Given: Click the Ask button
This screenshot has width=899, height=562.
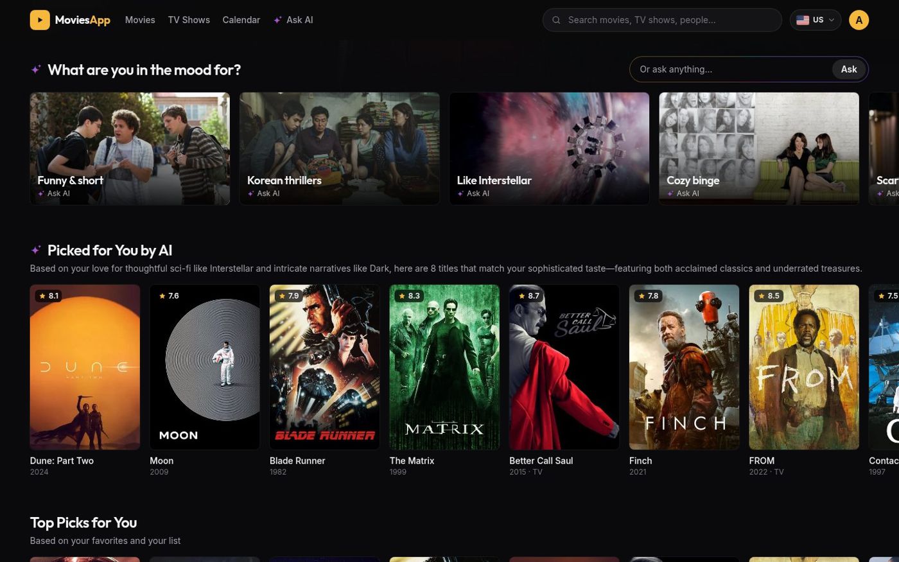Looking at the screenshot, I should point(849,69).
